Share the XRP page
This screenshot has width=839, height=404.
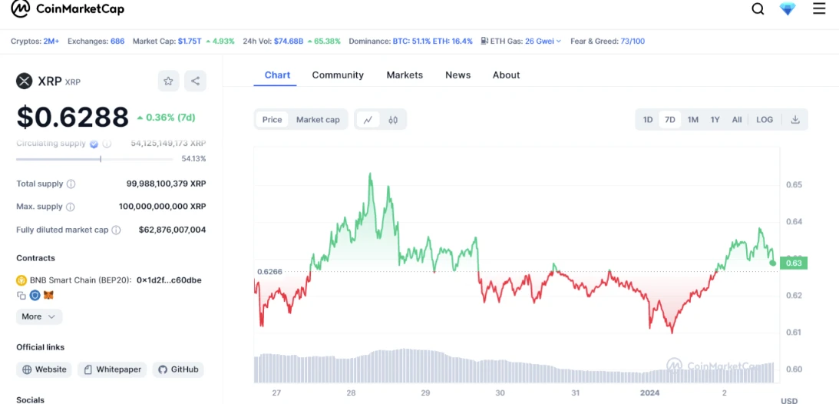click(195, 81)
